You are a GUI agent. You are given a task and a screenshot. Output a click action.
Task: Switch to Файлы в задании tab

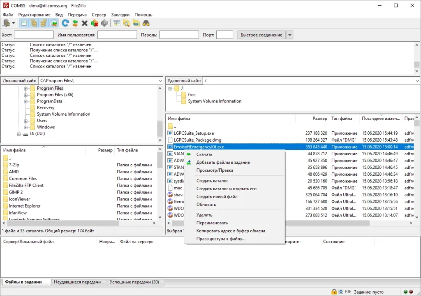[23, 282]
